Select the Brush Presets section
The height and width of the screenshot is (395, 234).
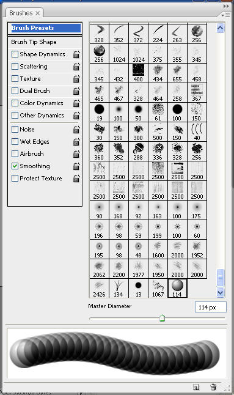(46, 28)
